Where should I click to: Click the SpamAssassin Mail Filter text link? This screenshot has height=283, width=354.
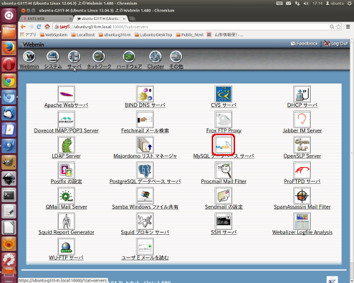click(x=302, y=207)
